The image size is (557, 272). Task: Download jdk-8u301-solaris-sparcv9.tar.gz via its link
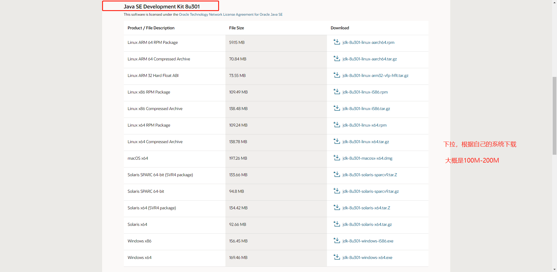(x=370, y=191)
